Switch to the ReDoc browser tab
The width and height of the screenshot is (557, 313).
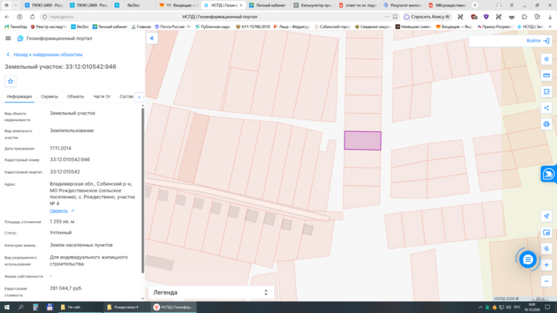click(x=134, y=6)
